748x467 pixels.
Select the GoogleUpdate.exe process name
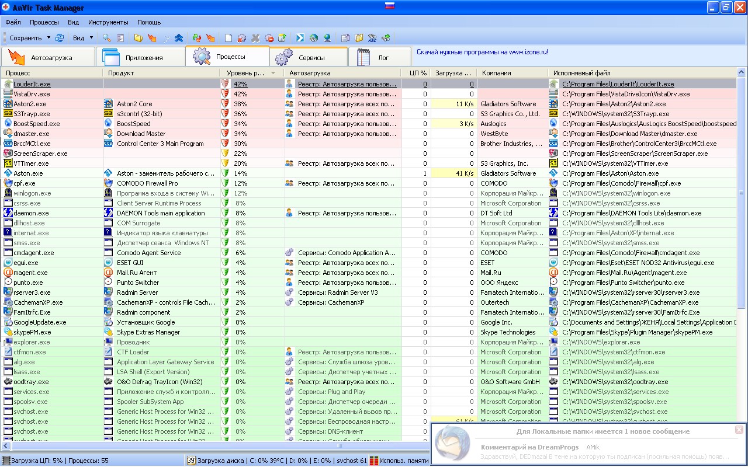pos(40,322)
